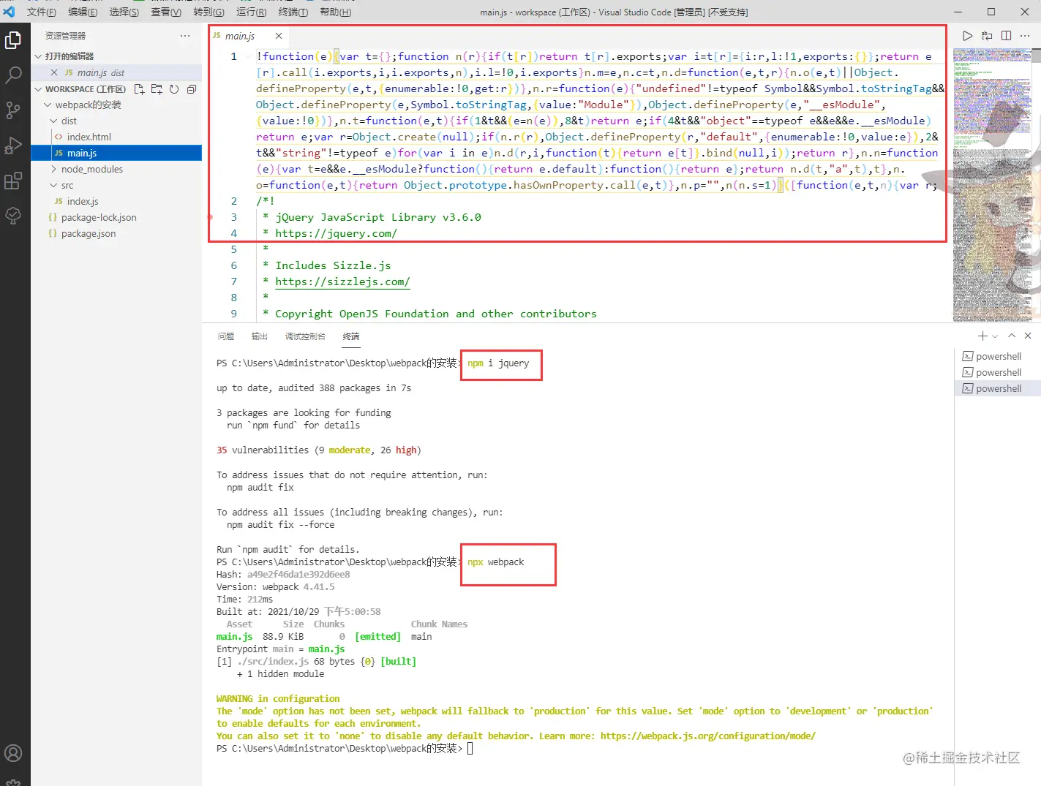1041x786 pixels.
Task: Click the open changes icon in editor toolbar
Action: (987, 36)
